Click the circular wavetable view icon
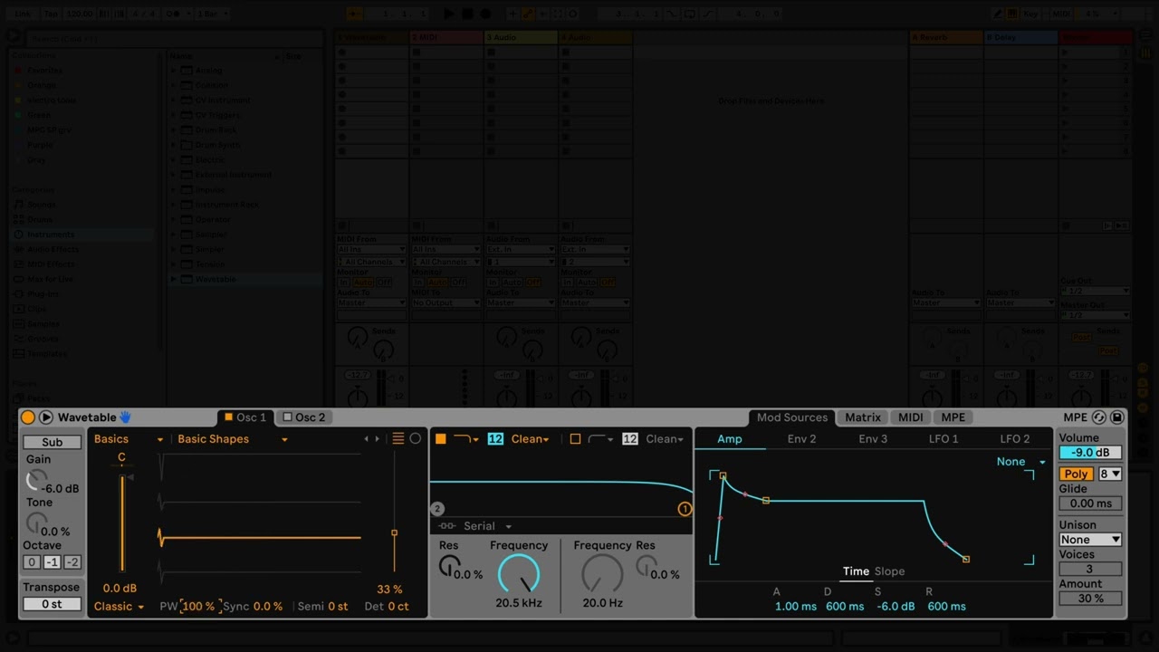This screenshot has width=1159, height=652. 416,439
